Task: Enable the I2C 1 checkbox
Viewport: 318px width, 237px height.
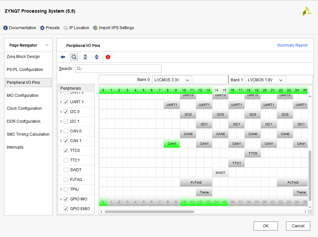Action: 66,121
